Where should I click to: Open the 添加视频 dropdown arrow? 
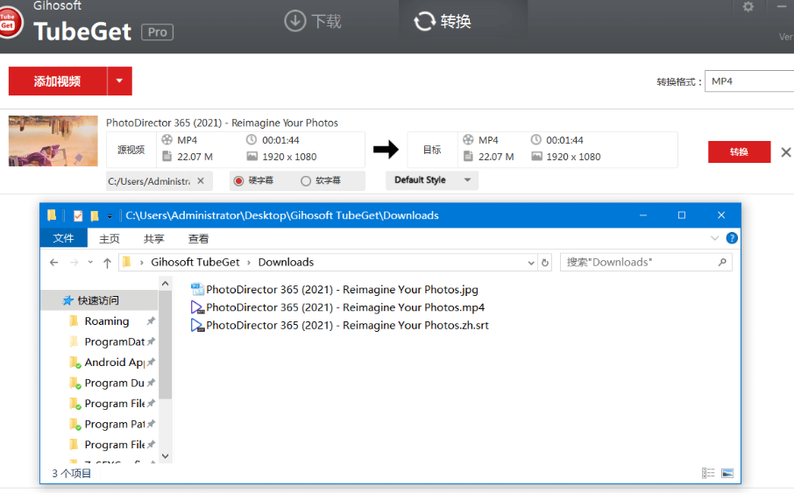tap(119, 81)
